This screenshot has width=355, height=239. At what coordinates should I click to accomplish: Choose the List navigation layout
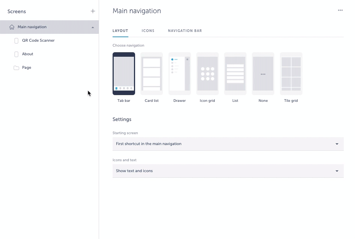tap(235, 74)
